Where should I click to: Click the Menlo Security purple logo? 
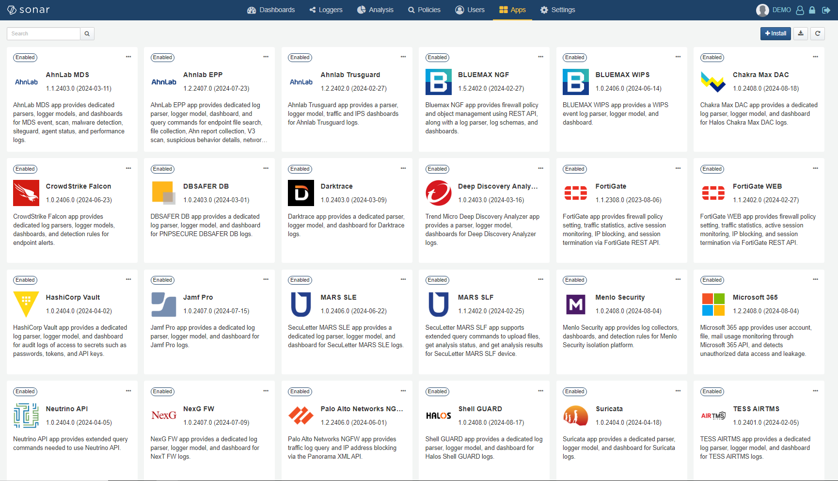576,305
